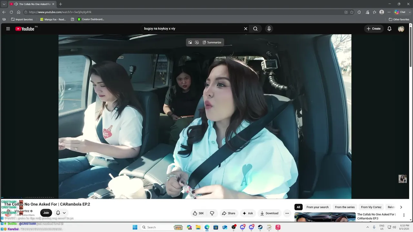Image resolution: width=413 pixels, height=232 pixels.
Task: Open YouTube notifications bell
Action: pyautogui.click(x=389, y=29)
